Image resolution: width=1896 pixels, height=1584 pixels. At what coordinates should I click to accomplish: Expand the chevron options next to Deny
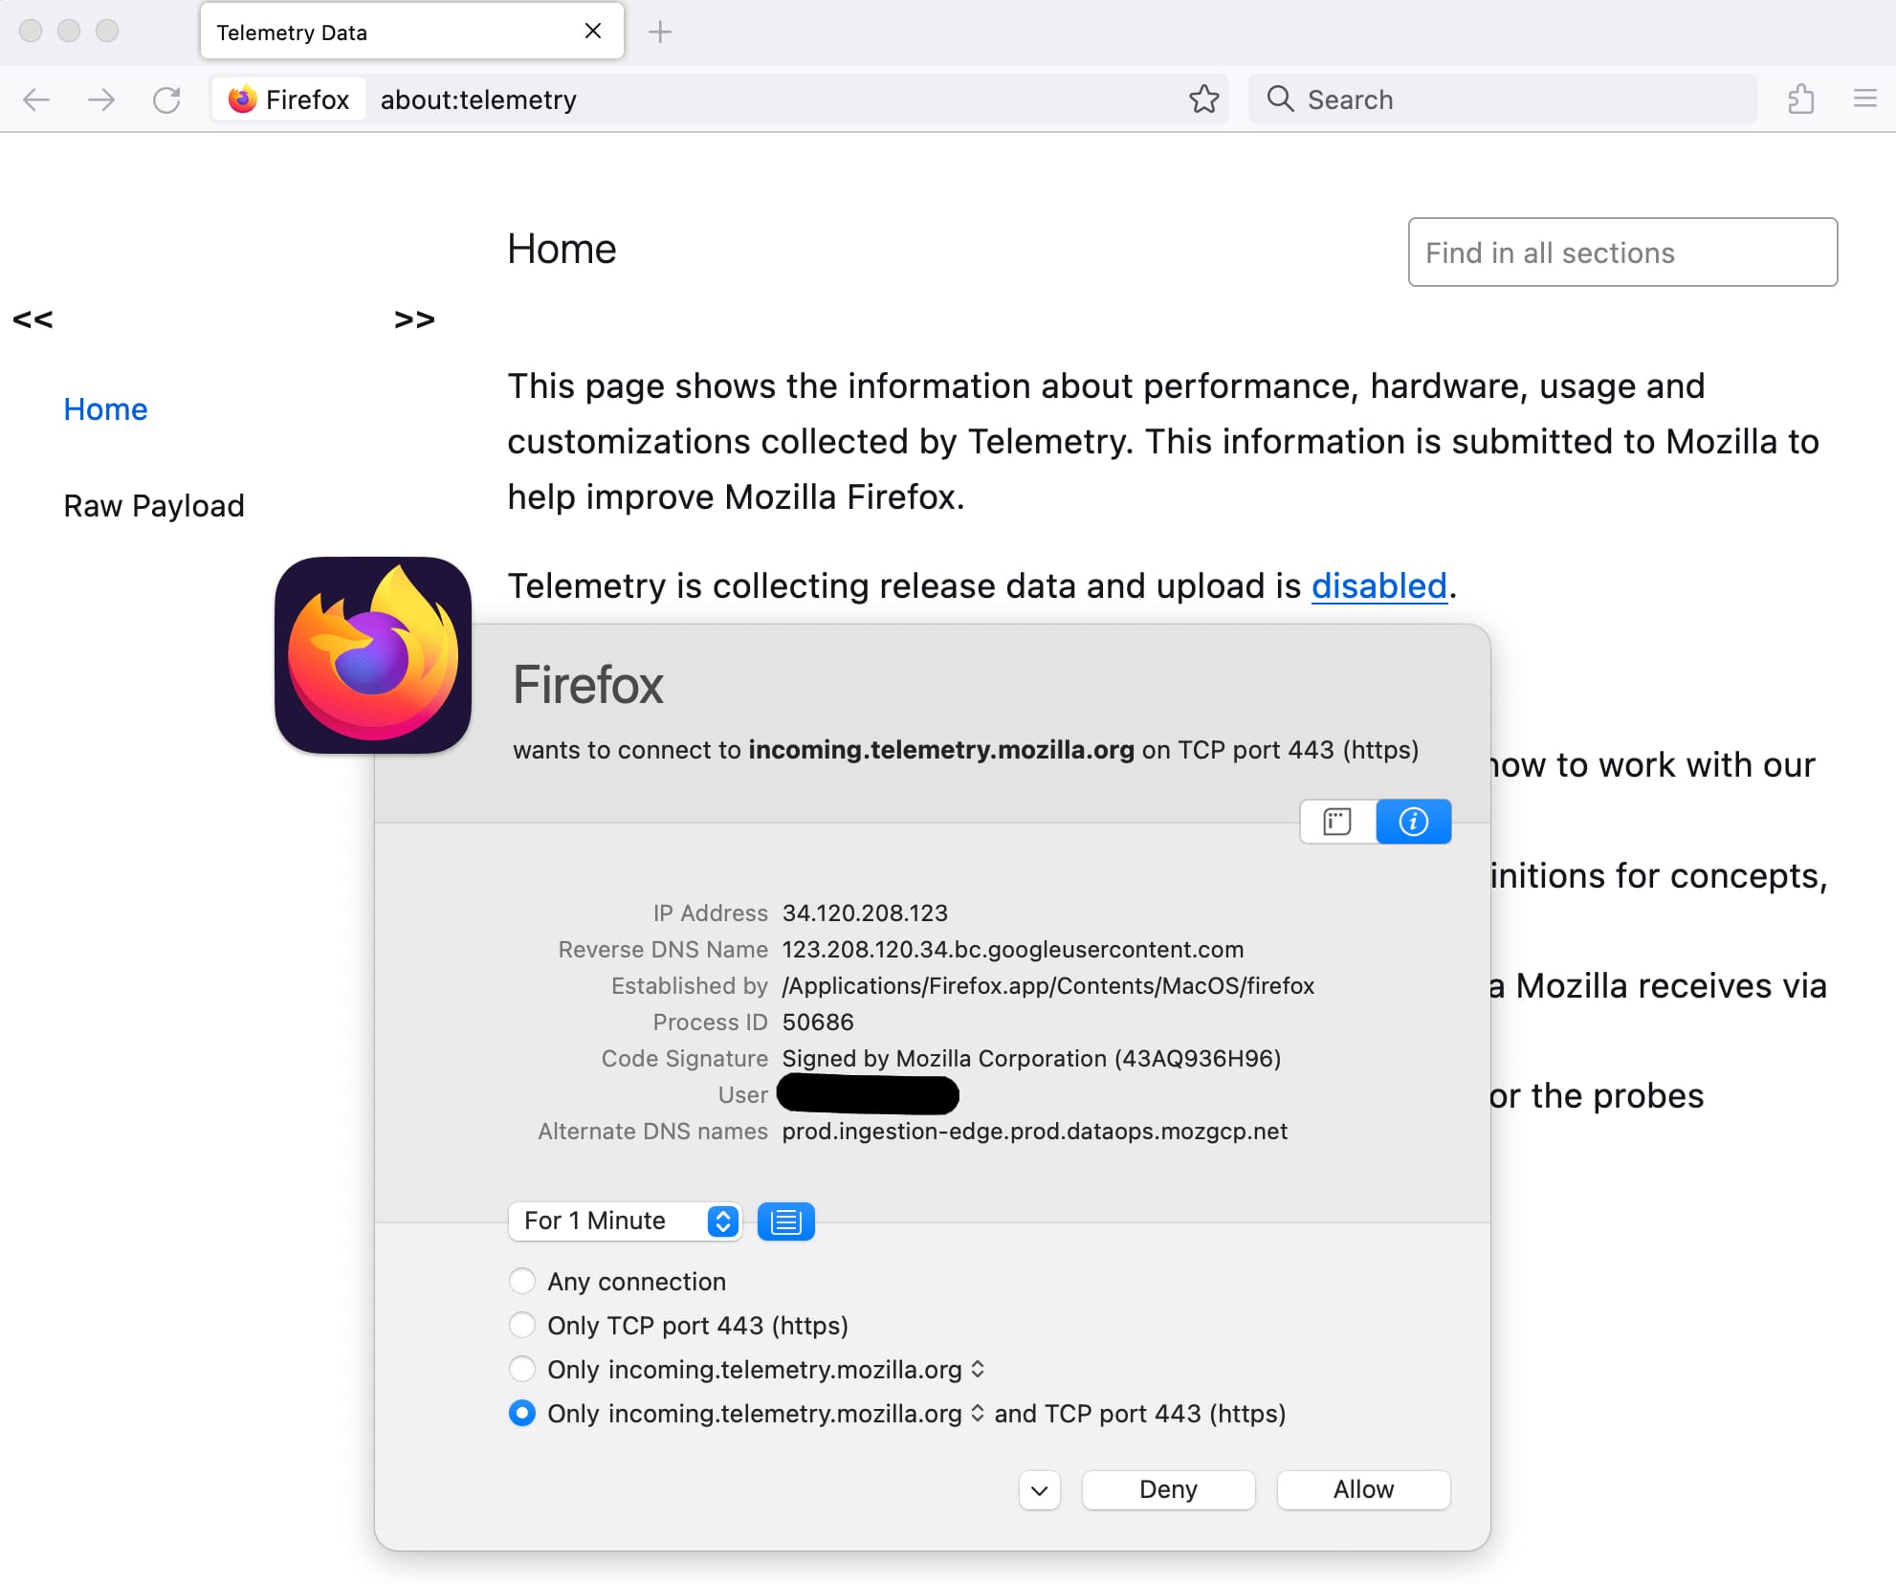1040,1490
